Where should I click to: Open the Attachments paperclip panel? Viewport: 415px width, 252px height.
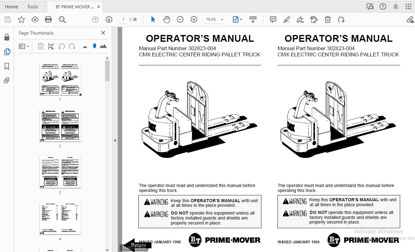click(x=7, y=80)
